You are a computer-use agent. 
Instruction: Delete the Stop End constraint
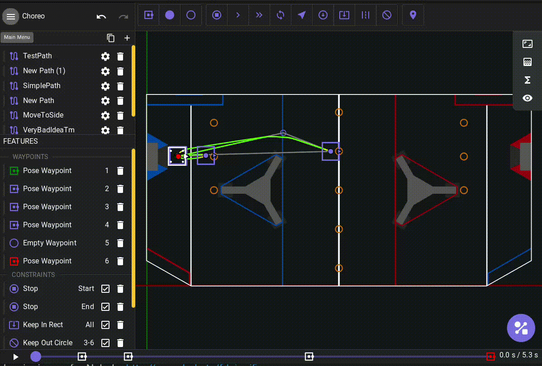coord(120,307)
